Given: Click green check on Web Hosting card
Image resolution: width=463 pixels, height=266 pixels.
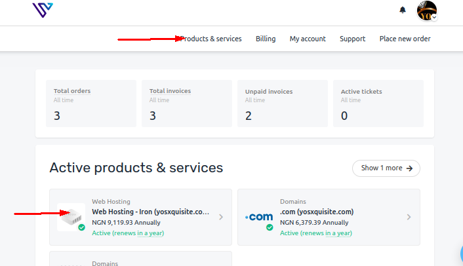Looking at the screenshot, I should 81,227.
